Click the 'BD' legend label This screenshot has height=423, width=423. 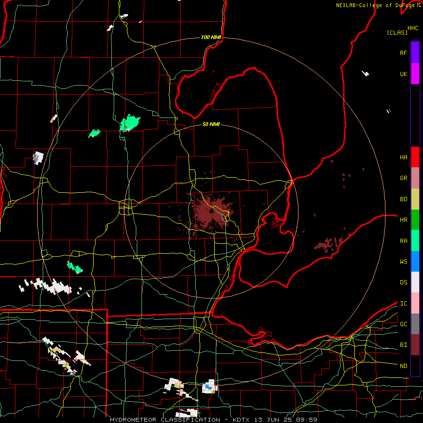pos(403,199)
